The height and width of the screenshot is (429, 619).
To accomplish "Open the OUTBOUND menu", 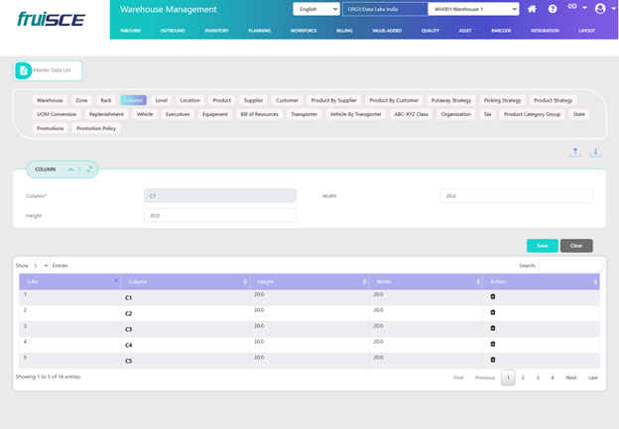I will [x=173, y=31].
